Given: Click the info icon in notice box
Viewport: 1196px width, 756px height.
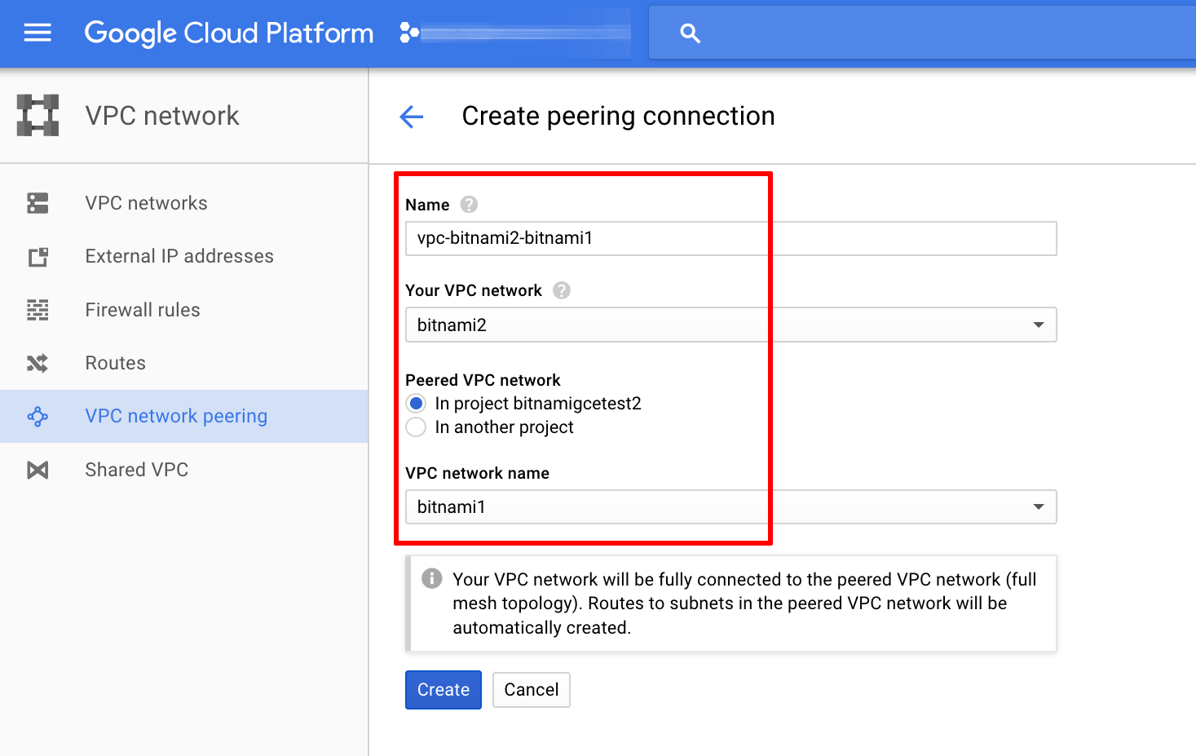Looking at the screenshot, I should 431,579.
